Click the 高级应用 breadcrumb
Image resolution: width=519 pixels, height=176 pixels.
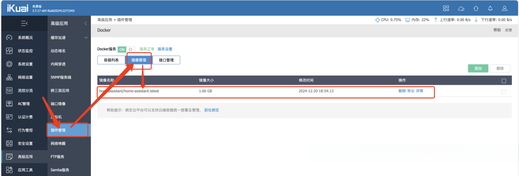pos(105,20)
